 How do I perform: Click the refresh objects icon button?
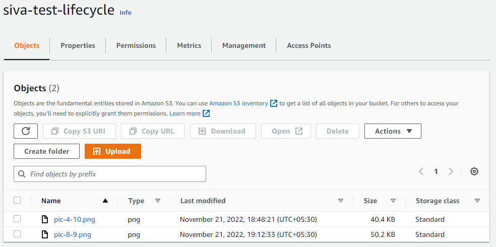coord(26,131)
